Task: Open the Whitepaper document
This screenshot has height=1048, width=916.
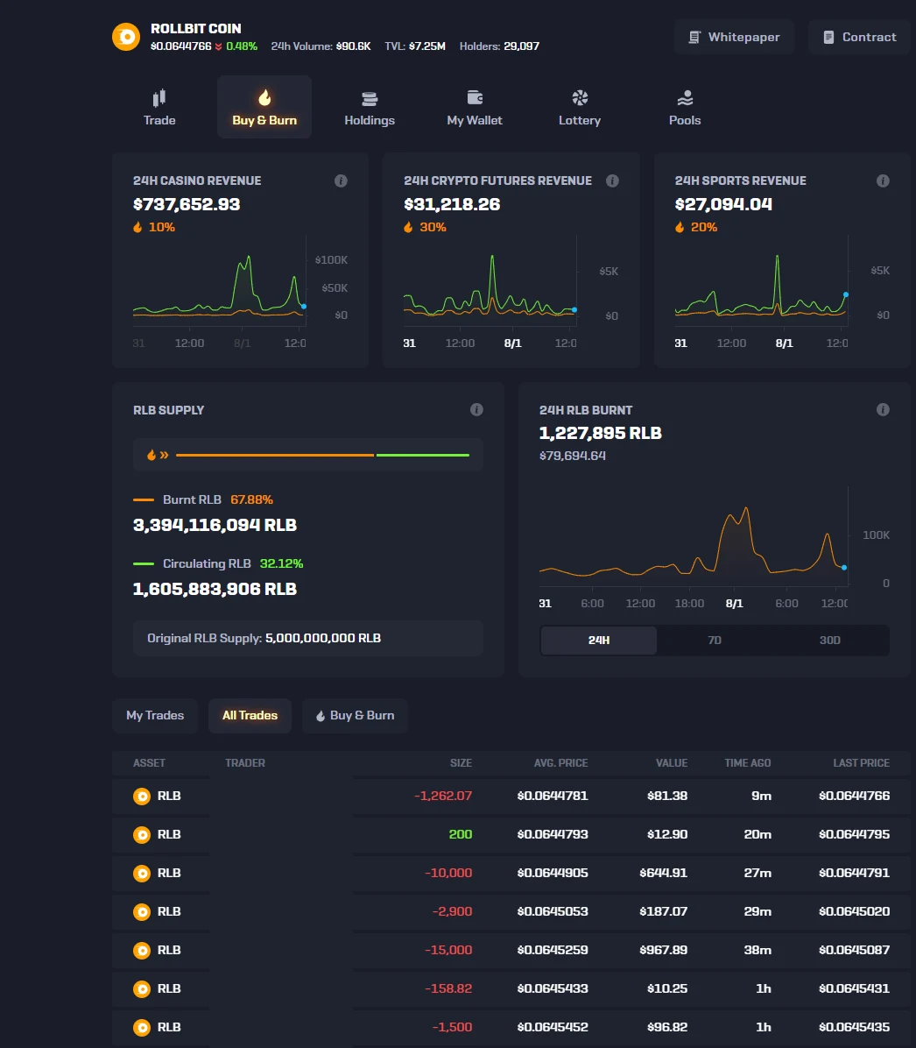Action: [734, 37]
